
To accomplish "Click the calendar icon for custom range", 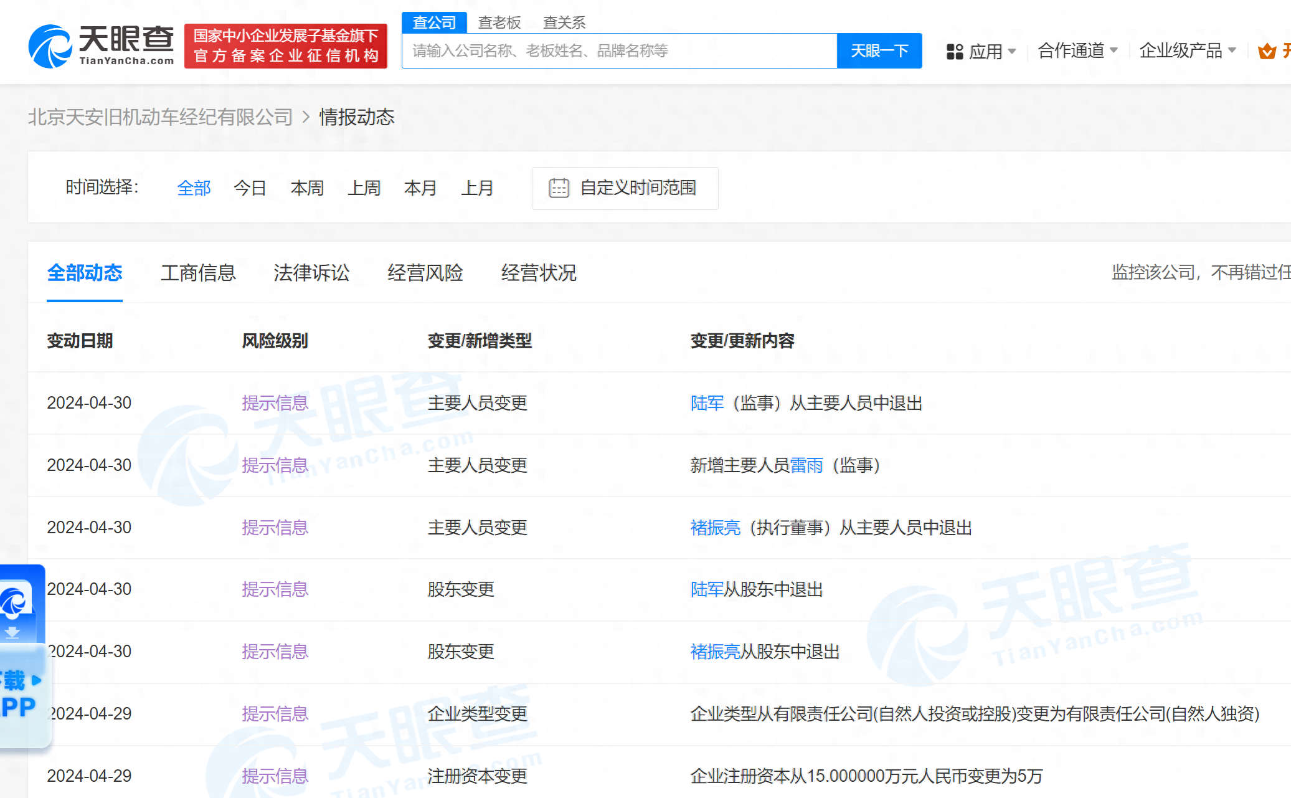I will [559, 188].
